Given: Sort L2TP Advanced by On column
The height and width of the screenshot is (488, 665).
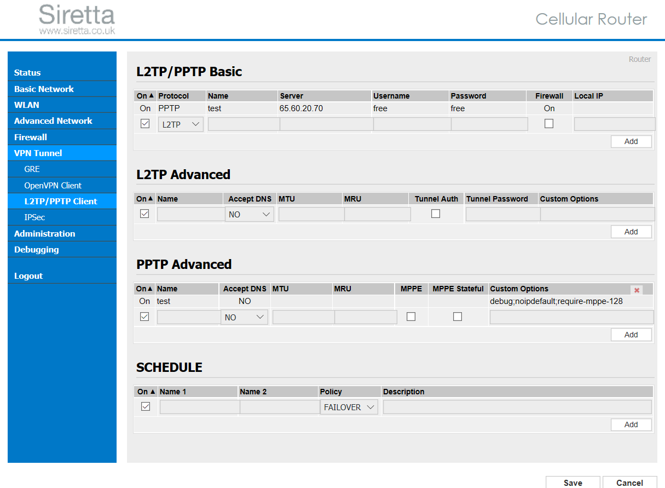Looking at the screenshot, I should click(145, 199).
